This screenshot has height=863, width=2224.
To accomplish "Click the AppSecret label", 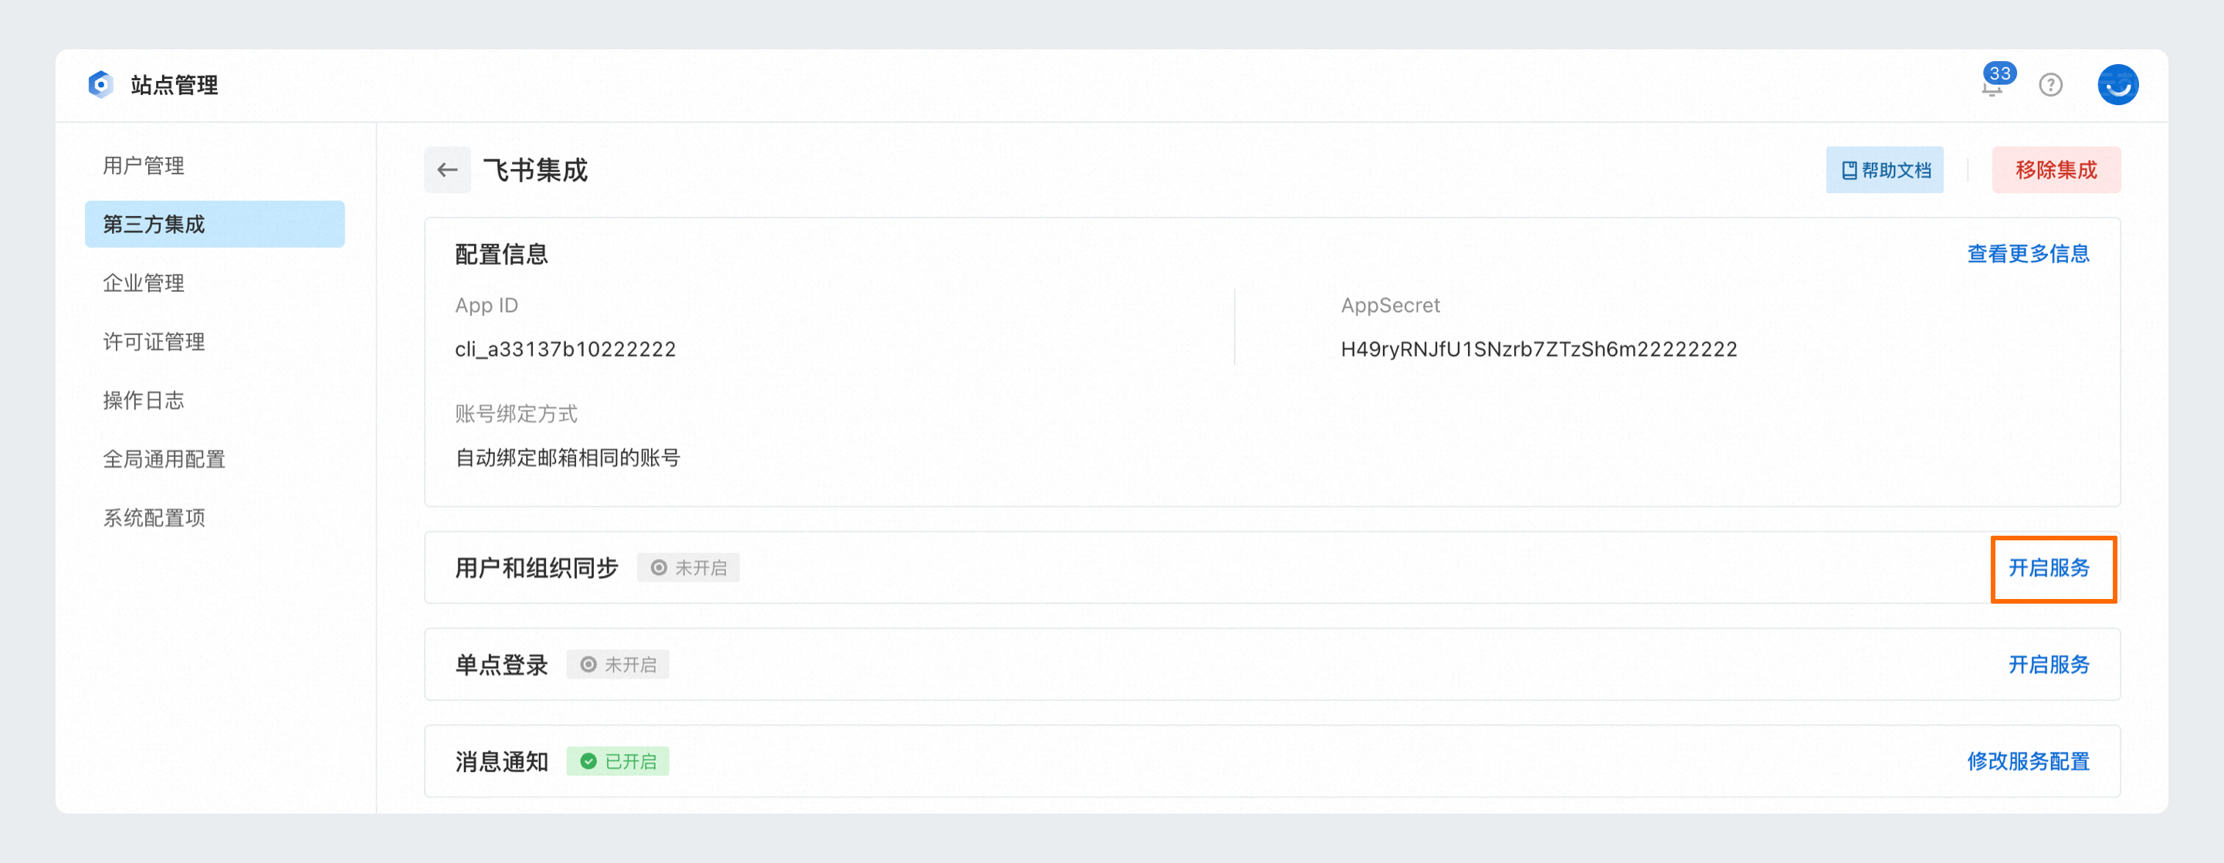I will click(1390, 305).
